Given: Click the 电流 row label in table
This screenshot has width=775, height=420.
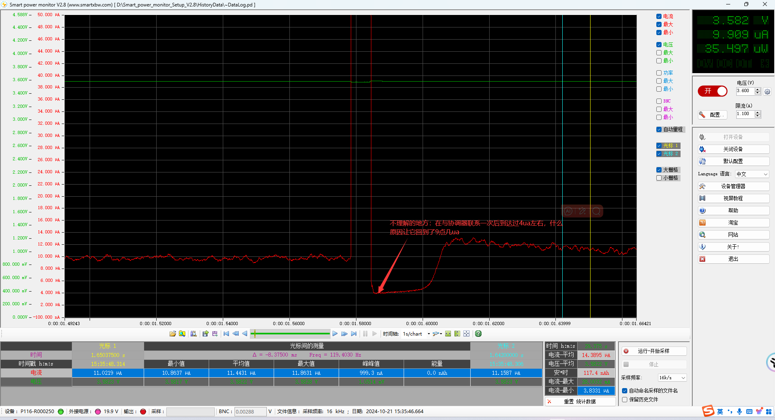Looking at the screenshot, I should click(x=36, y=373).
